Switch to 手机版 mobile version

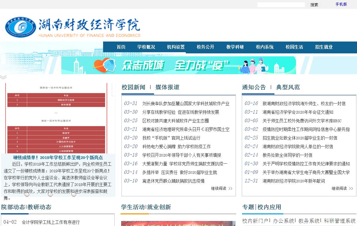341,4
